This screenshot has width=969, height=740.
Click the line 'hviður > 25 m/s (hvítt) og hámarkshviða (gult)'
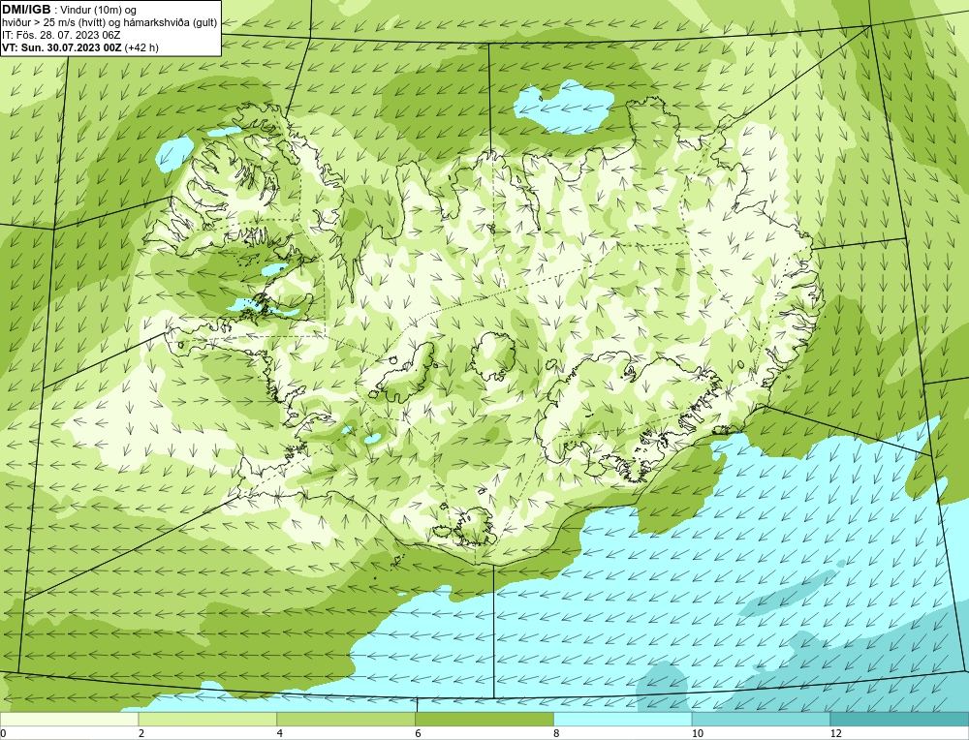tap(109, 23)
